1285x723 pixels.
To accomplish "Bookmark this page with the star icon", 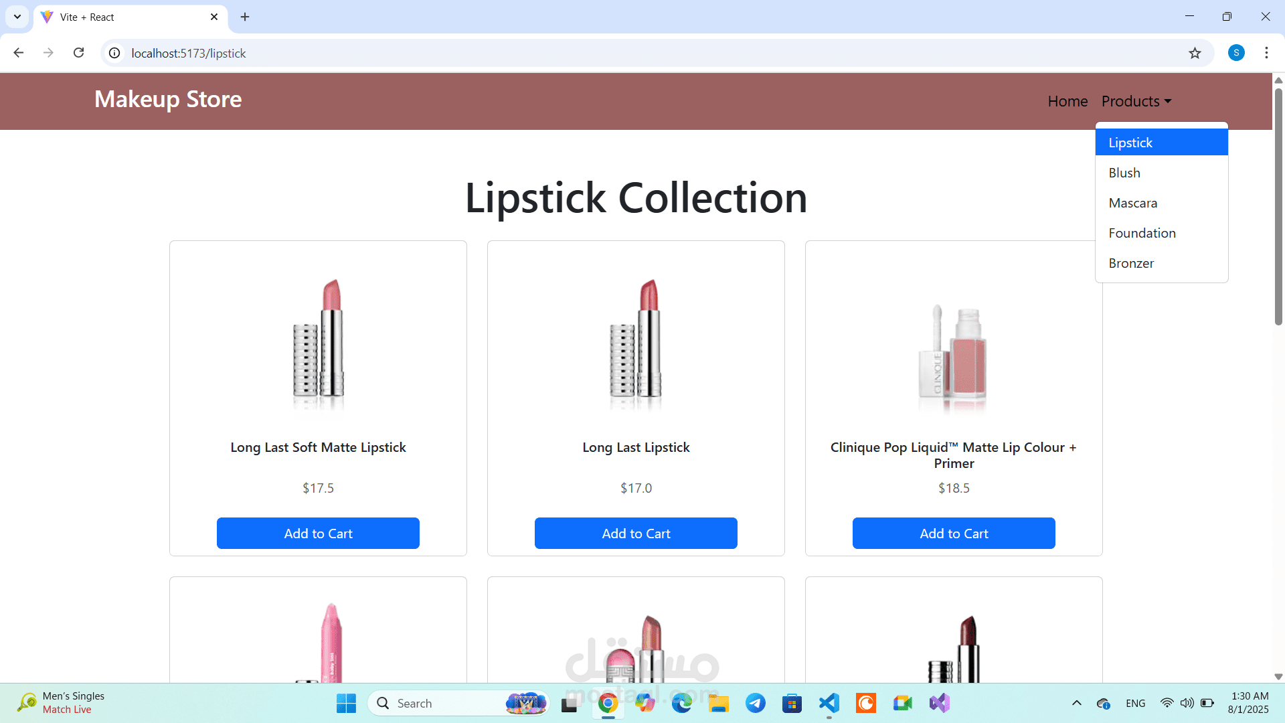I will pyautogui.click(x=1195, y=53).
